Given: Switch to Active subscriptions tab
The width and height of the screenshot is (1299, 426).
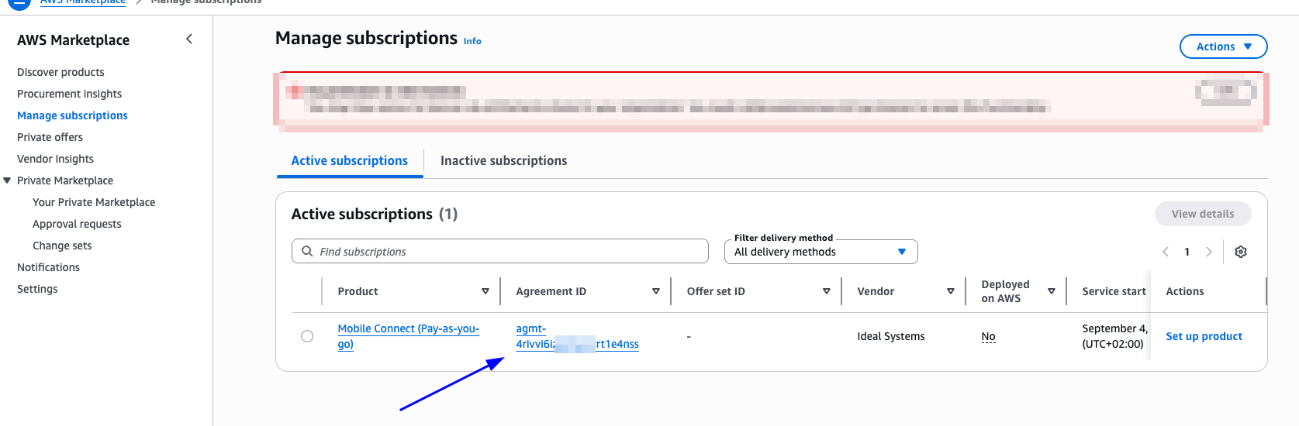Looking at the screenshot, I should tap(349, 160).
